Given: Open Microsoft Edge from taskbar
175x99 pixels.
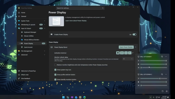Looking at the screenshot, I should coord(84,97).
